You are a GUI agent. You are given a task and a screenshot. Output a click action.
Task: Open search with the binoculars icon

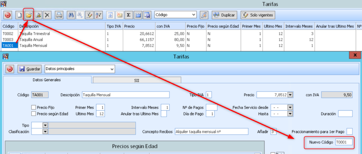pos(71,15)
